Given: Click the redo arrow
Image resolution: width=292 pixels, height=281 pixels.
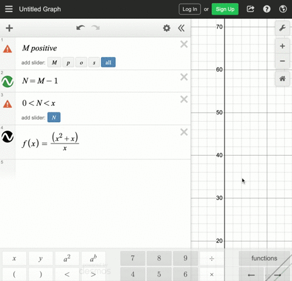Looking at the screenshot, I should [x=96, y=28].
